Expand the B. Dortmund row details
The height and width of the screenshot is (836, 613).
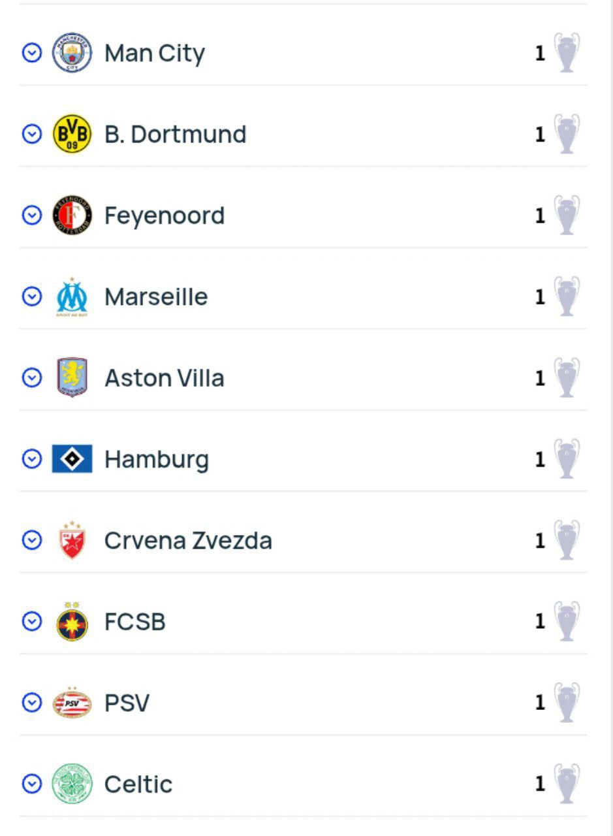(32, 134)
